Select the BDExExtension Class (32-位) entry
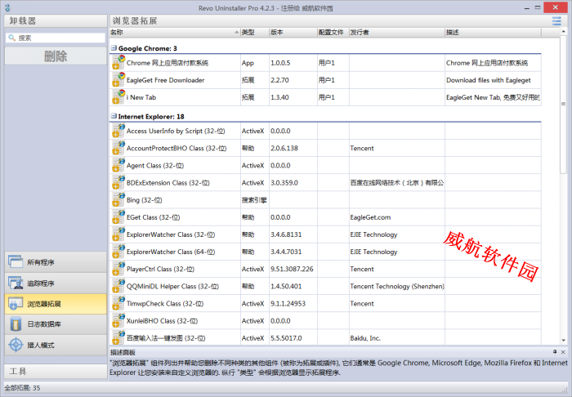Viewport: 572px width, 397px height. click(168, 183)
